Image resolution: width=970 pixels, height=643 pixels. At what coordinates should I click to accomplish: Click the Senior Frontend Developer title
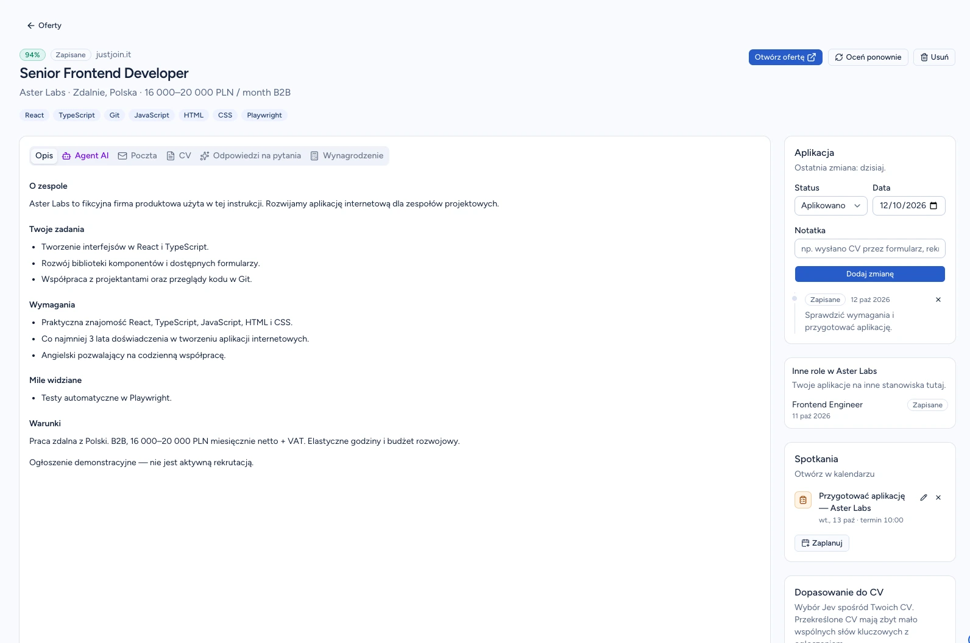click(104, 73)
